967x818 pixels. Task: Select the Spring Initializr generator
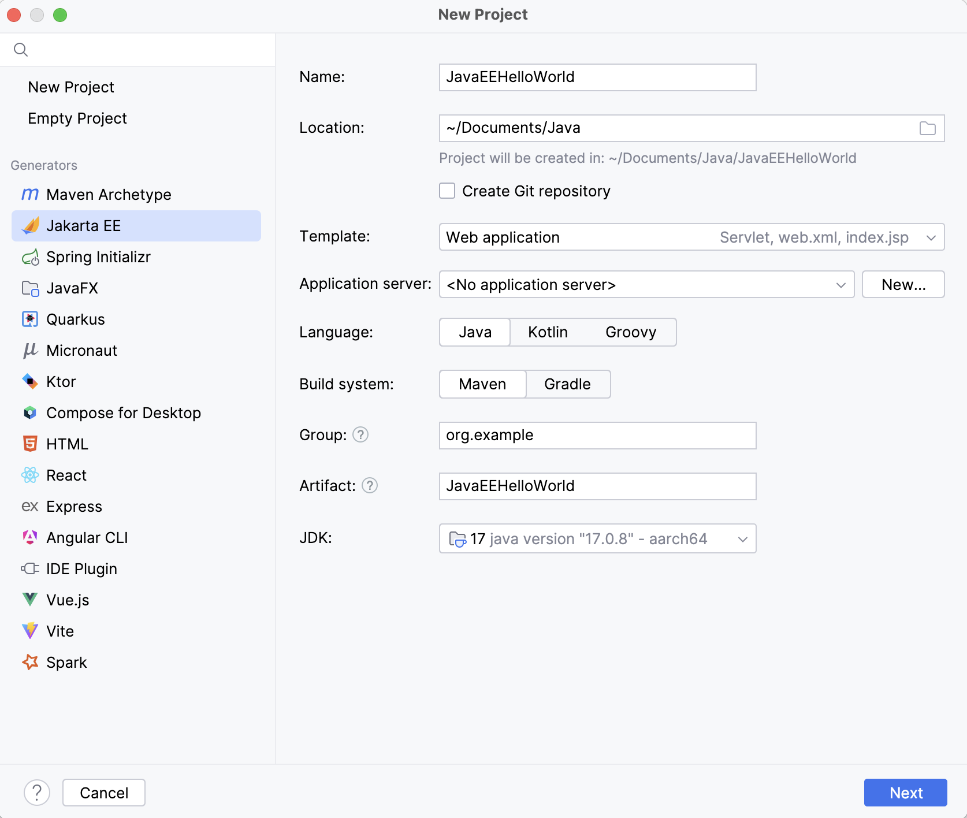point(136,257)
